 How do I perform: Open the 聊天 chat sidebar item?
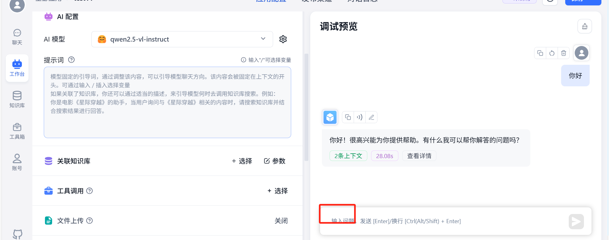pyautogui.click(x=17, y=37)
